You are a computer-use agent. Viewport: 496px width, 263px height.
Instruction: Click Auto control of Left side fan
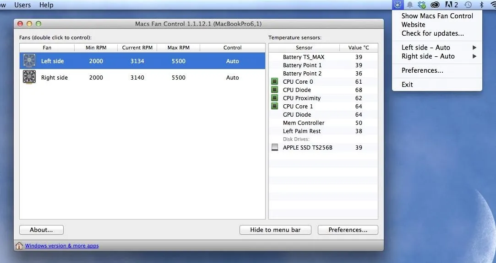(233, 61)
